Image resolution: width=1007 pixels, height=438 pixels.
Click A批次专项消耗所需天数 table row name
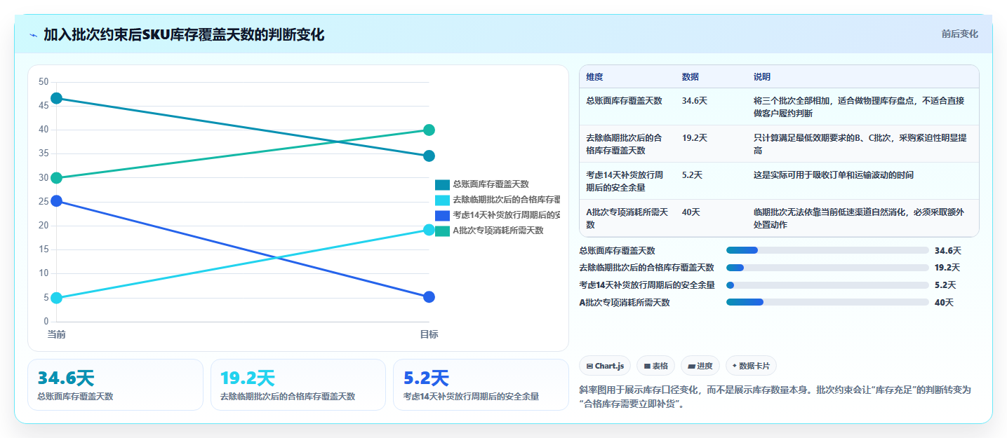pyautogui.click(x=627, y=219)
